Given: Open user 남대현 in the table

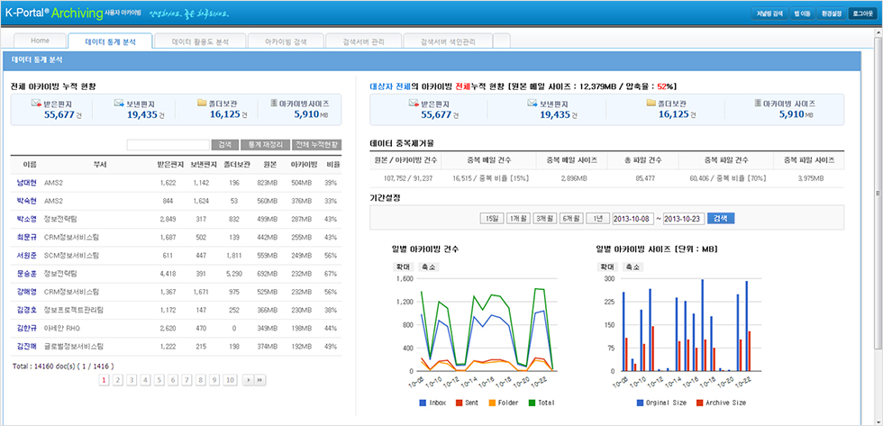Looking at the screenshot, I should coord(26,183).
